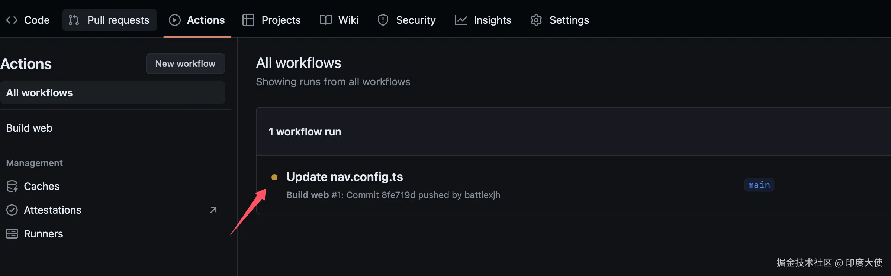Open the Caches management page

41,186
